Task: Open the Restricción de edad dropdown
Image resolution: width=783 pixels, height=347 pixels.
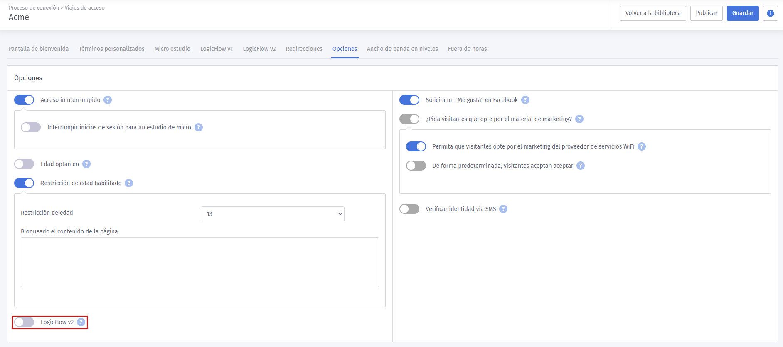Action: coord(273,214)
